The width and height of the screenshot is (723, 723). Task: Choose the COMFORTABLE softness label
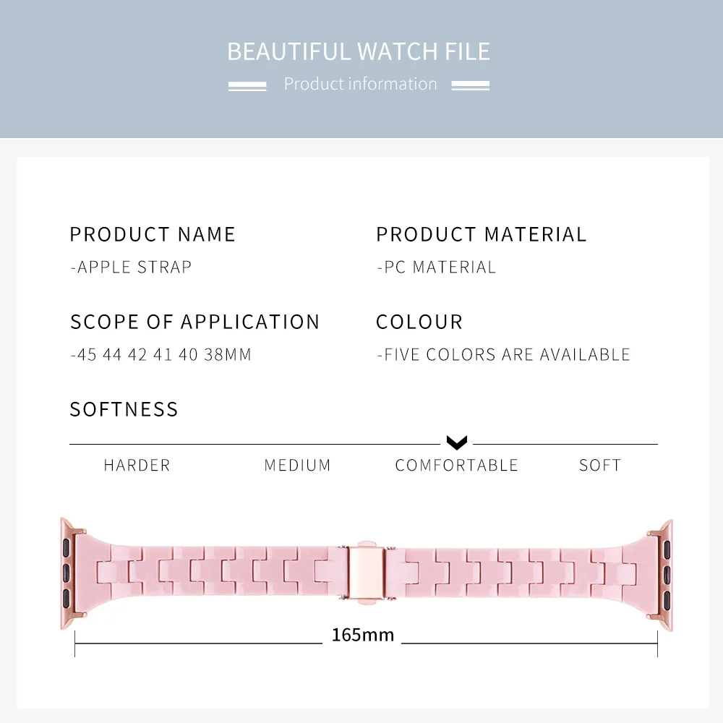[456, 465]
